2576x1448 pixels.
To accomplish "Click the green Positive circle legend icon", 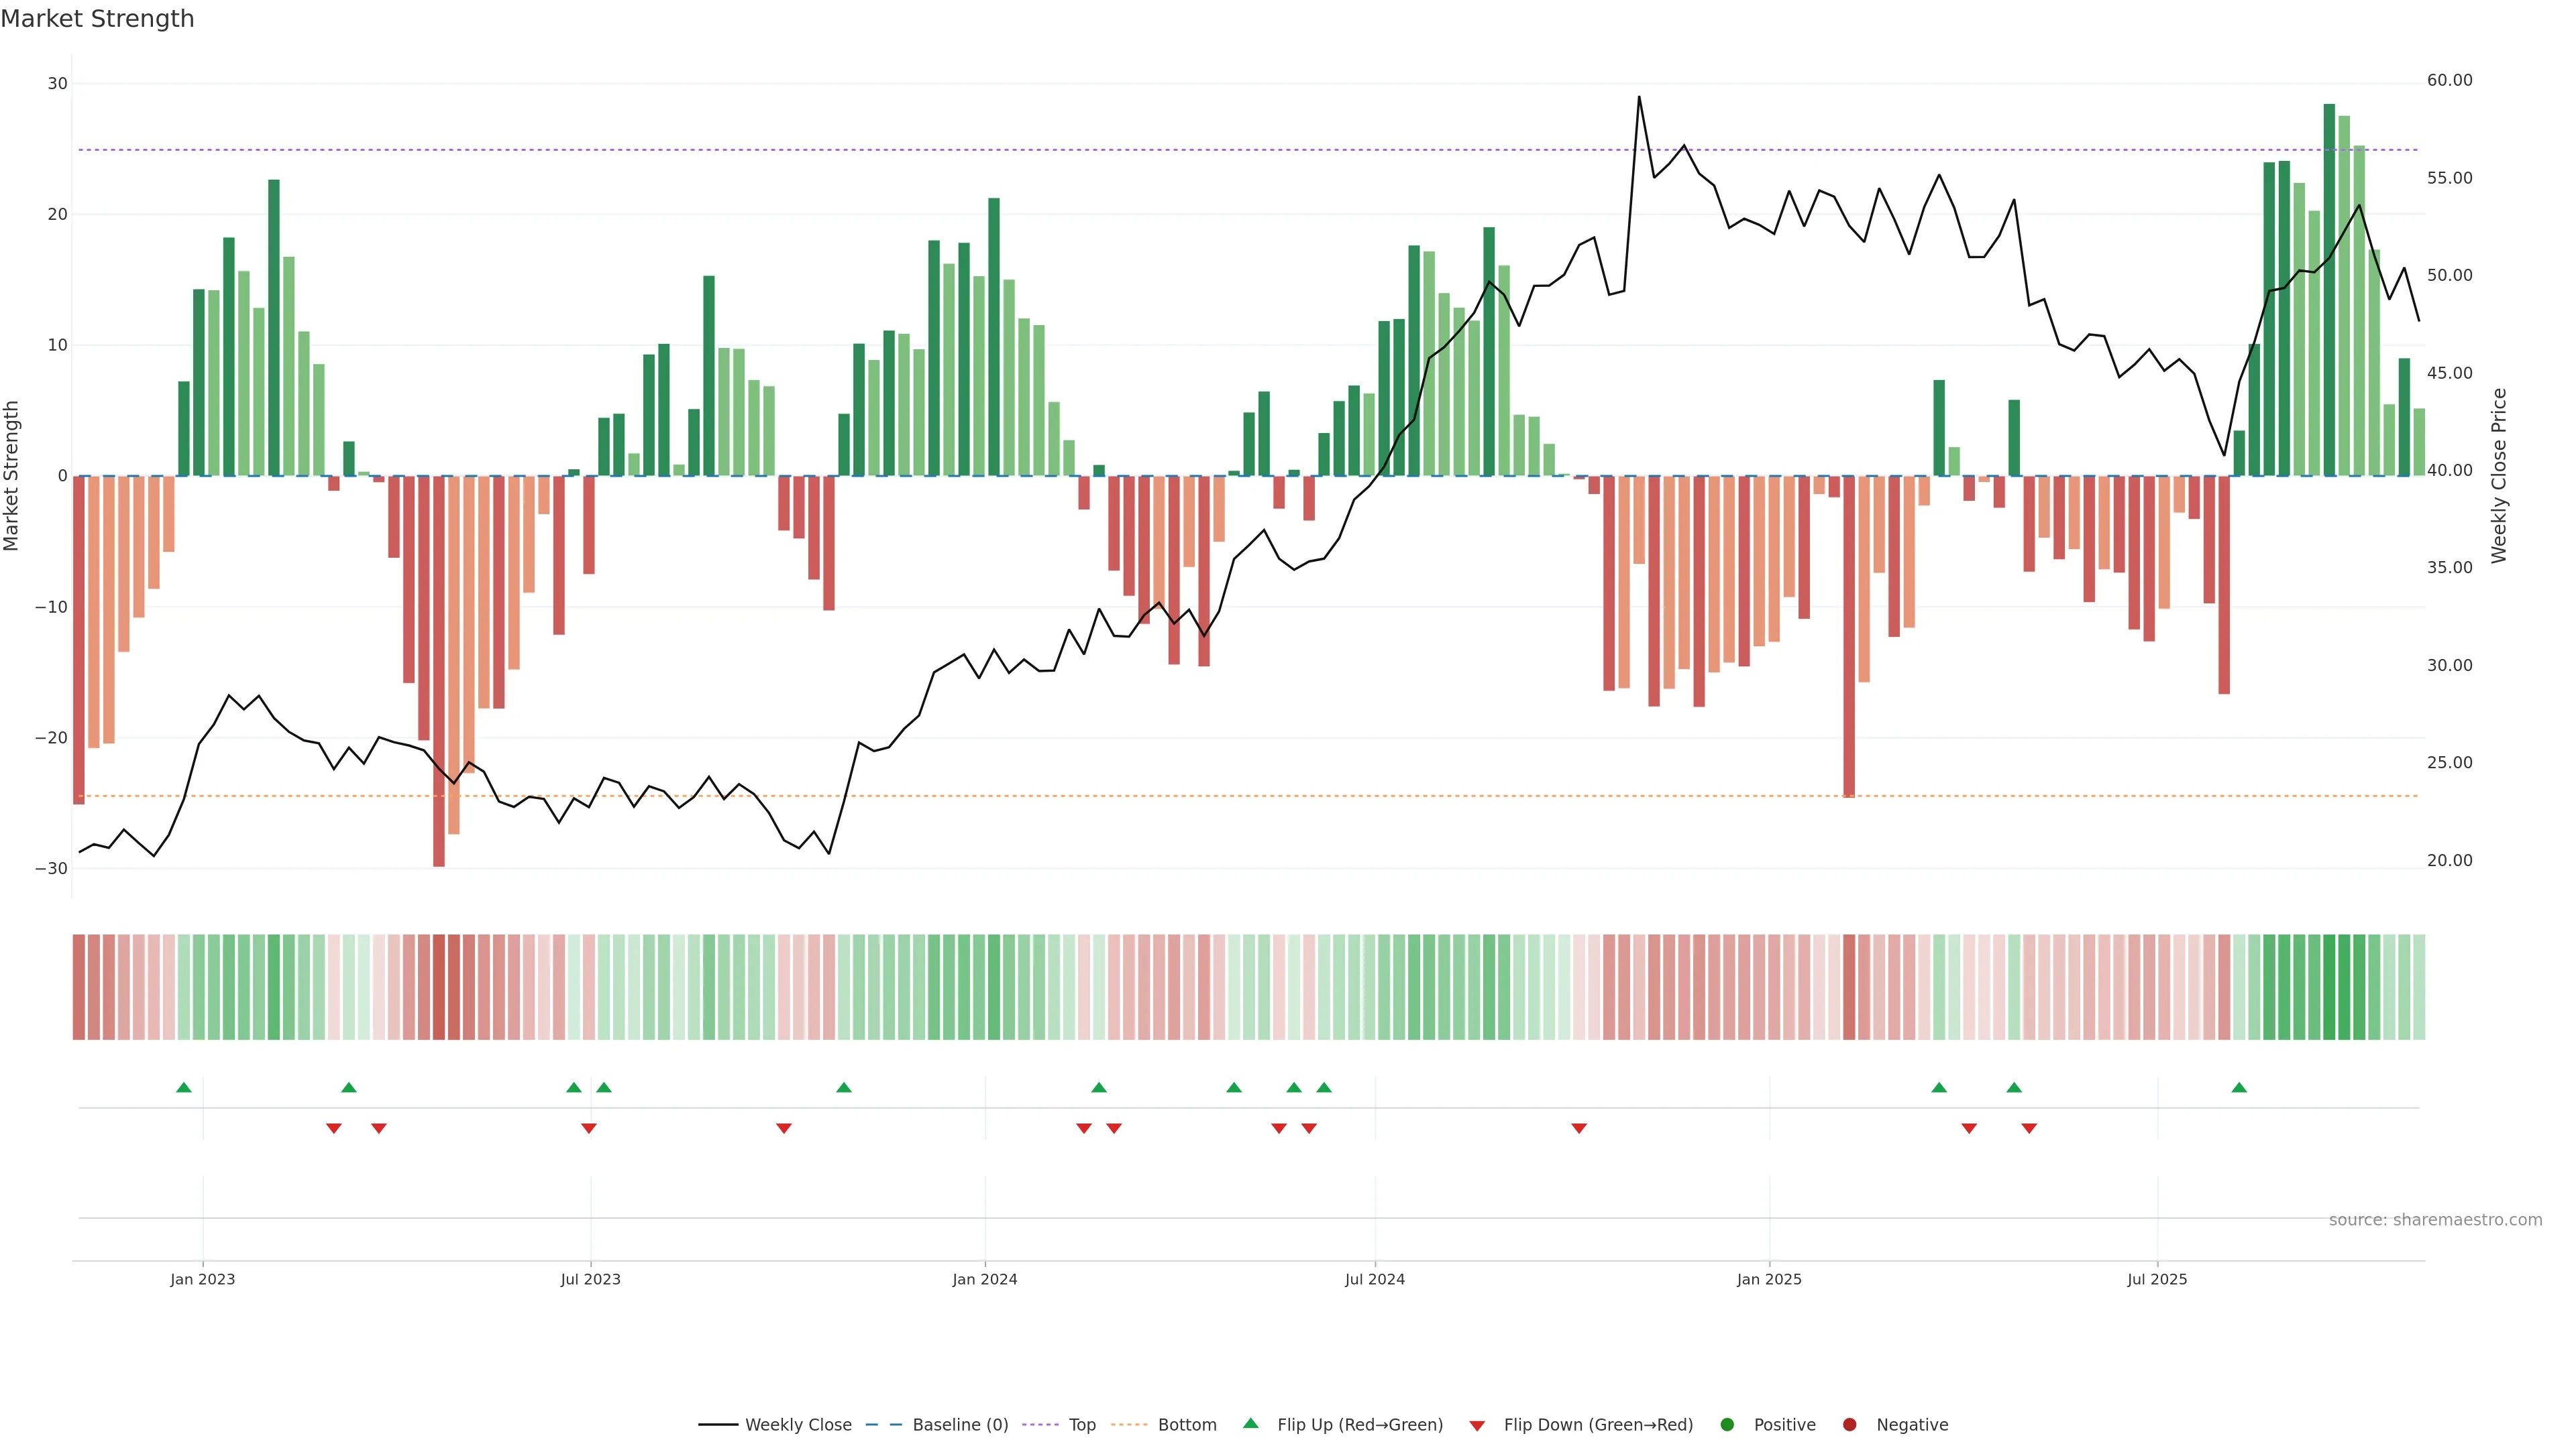I will pyautogui.click(x=1727, y=1424).
